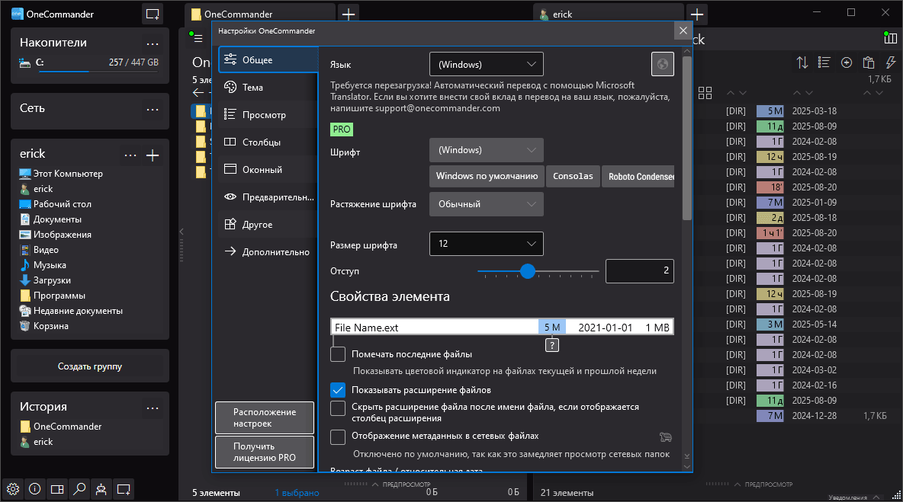Click Windows по умолчанию font button
The image size is (903, 502).
pyautogui.click(x=487, y=176)
